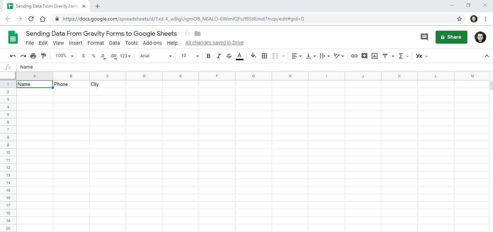The width and height of the screenshot is (493, 232).
Task: Collapse the toolbar with up chevron
Action: (486, 56)
